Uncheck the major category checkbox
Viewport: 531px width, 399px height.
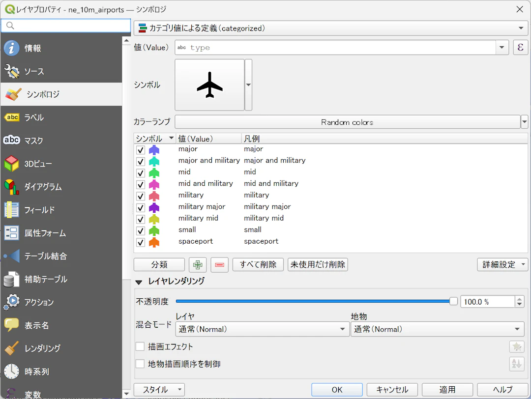pyautogui.click(x=141, y=150)
